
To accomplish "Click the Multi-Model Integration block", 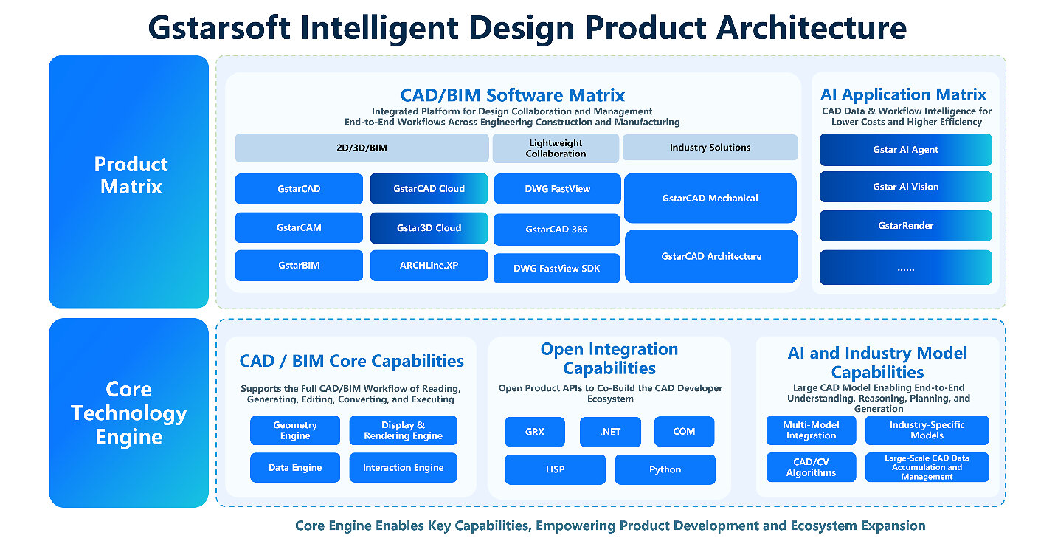I will click(811, 430).
